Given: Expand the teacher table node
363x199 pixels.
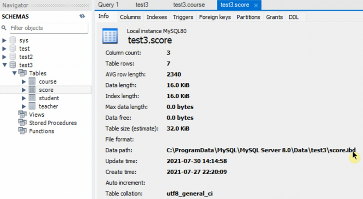Looking at the screenshot, I should point(24,106).
